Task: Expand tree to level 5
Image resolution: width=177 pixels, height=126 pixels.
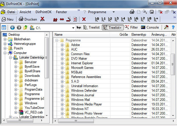Action: pyautogui.click(x=129, y=19)
